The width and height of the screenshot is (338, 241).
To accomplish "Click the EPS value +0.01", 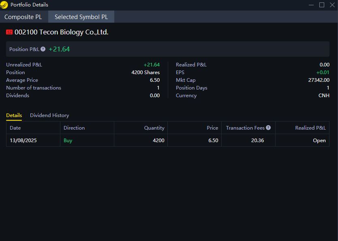I will click(x=323, y=73).
